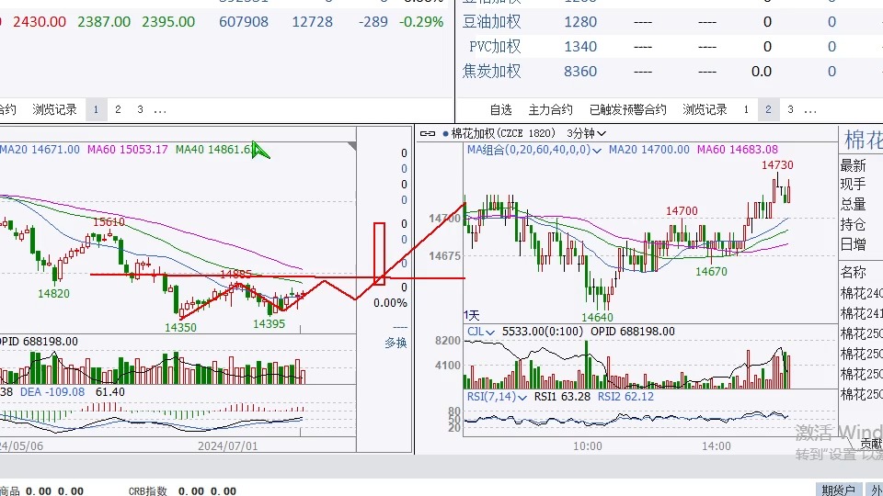Viewport: 883px width, 496px height.
Task: Open the 已触发预警合约 tab
Action: pyautogui.click(x=627, y=109)
